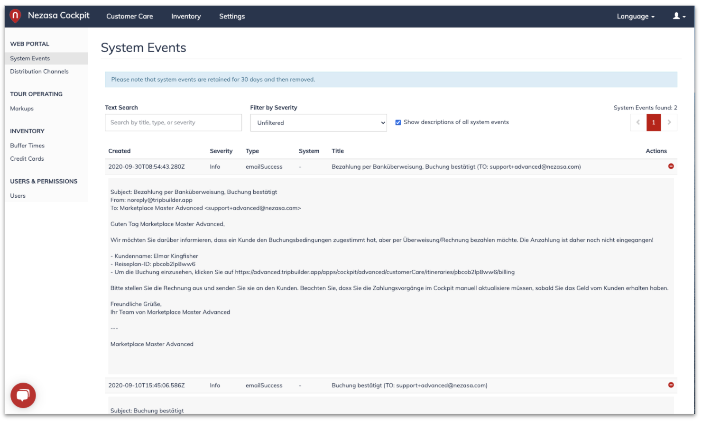Open the Filter by Severity dropdown

319,123
